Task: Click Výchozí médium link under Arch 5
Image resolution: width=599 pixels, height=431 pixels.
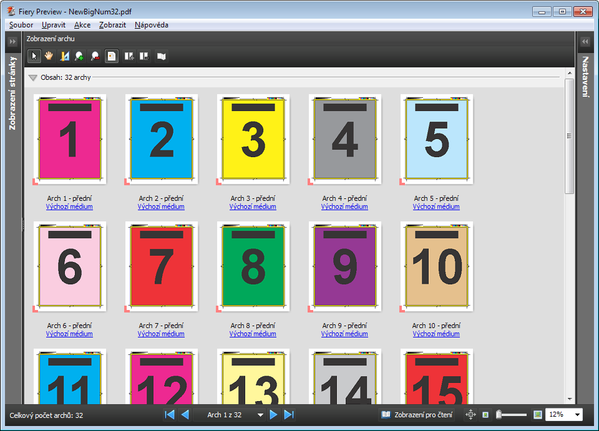Action: (x=436, y=206)
